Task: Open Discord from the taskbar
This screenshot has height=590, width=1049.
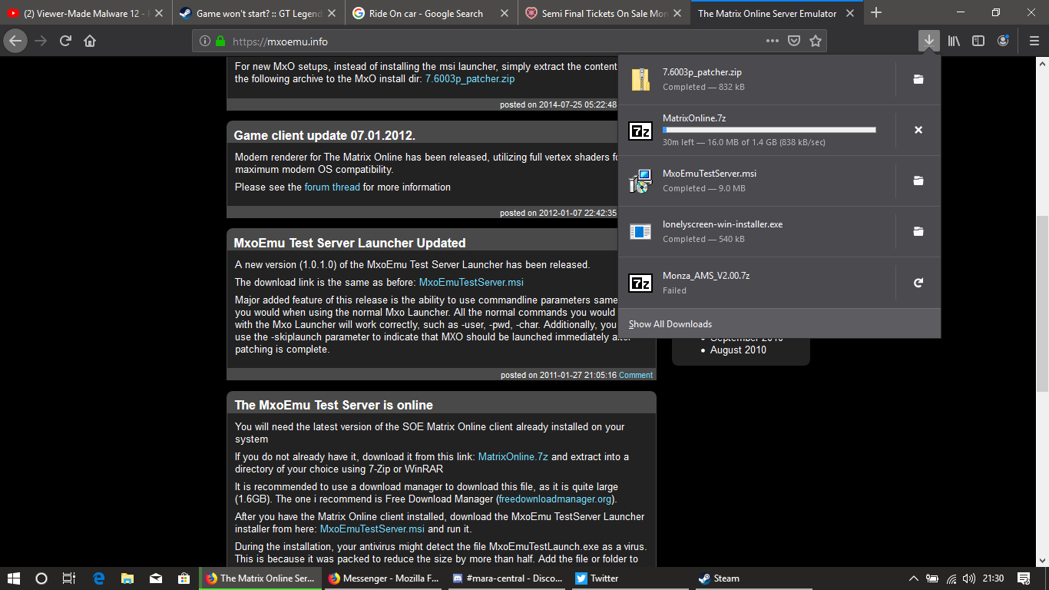Action: tap(508, 578)
